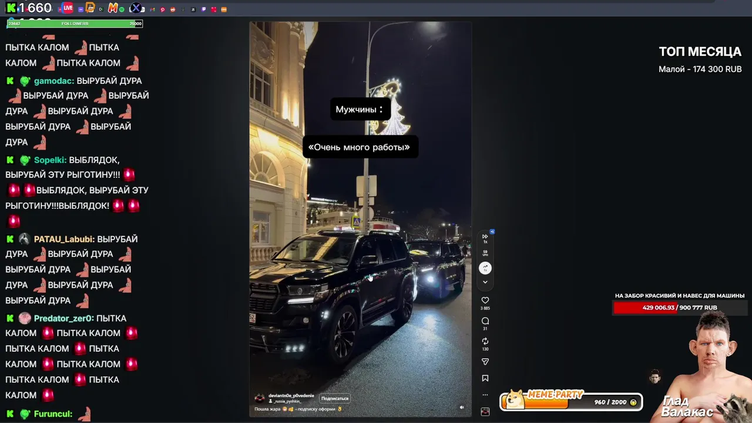
Task: Click the 'ТОП МЕСЯЦА' heading
Action: [x=700, y=52]
